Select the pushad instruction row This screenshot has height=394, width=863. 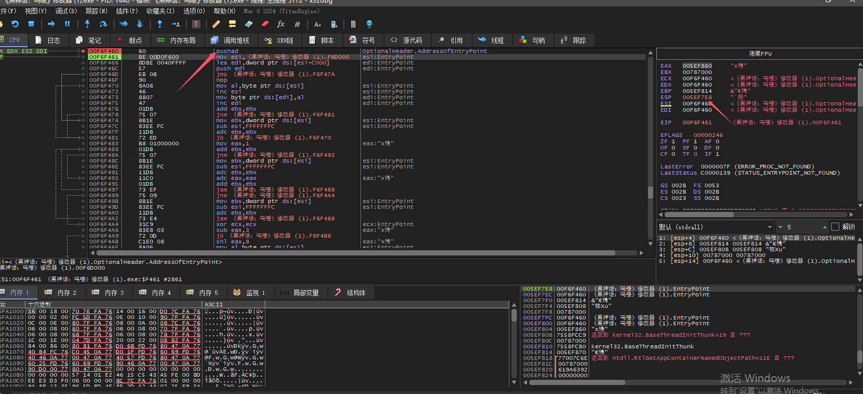pyautogui.click(x=366, y=51)
